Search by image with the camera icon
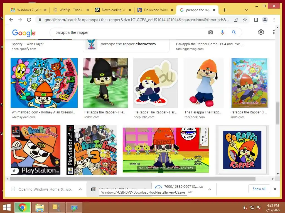Image resolution: width=285 pixels, height=213 pixels. pos(211,32)
